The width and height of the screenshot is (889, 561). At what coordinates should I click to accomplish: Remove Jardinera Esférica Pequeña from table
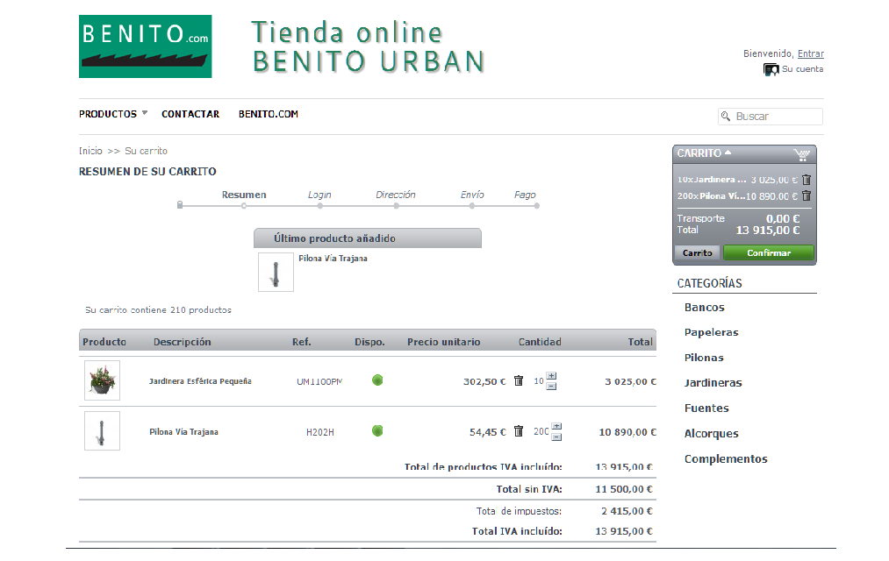518,380
